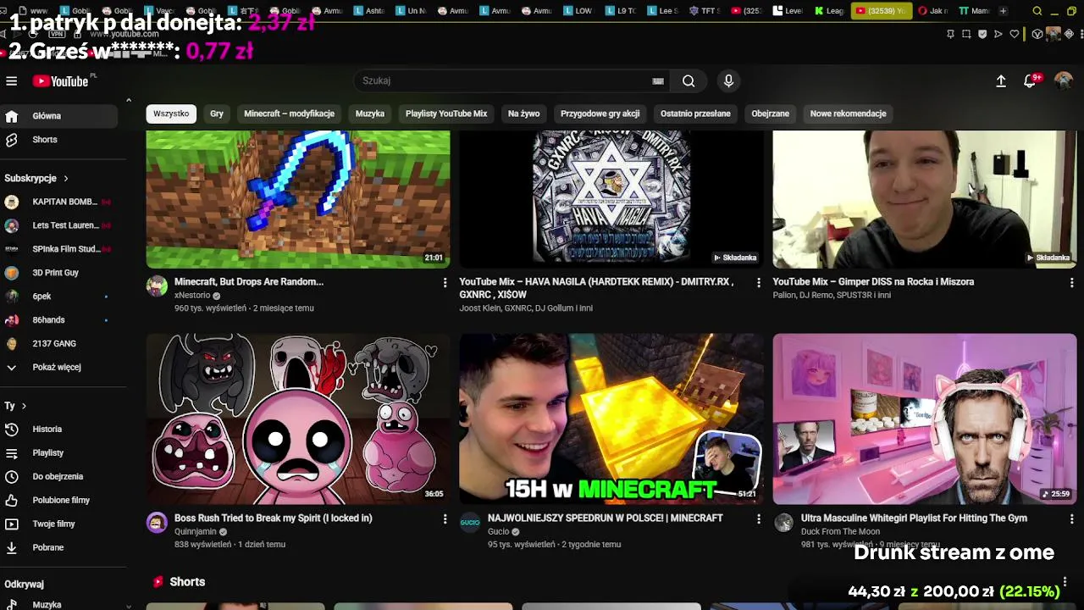This screenshot has height=610, width=1084.
Task: Open more options for Minecraft But Drops video
Action: click(445, 282)
